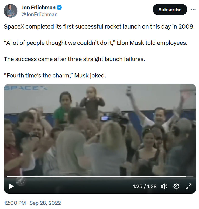Click the 1:25 / 1:28 time display
This screenshot has width=199, height=209.
[145, 186]
